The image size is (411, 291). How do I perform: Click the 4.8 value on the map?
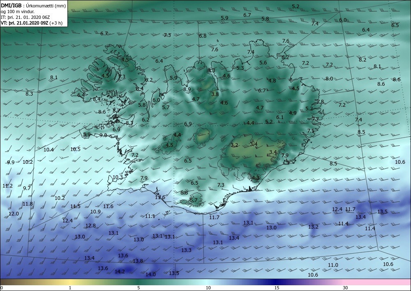point(272,80)
